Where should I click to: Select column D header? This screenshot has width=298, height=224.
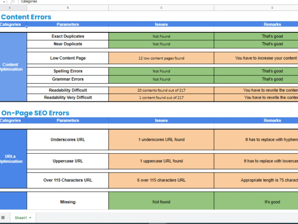pos(256,8)
